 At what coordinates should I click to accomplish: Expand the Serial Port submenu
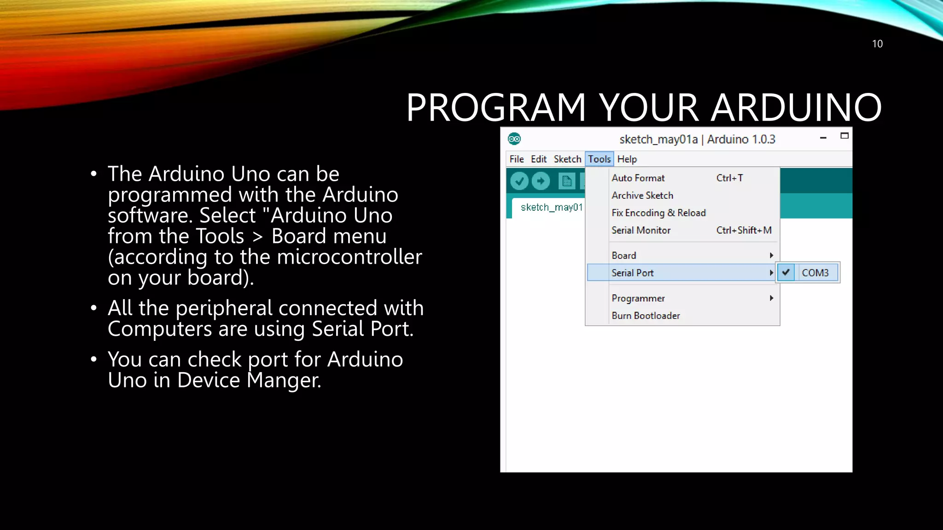[x=682, y=273]
